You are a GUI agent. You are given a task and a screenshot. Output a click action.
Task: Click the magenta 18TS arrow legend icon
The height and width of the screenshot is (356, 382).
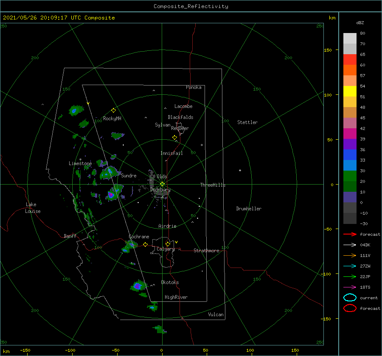tap(350, 287)
